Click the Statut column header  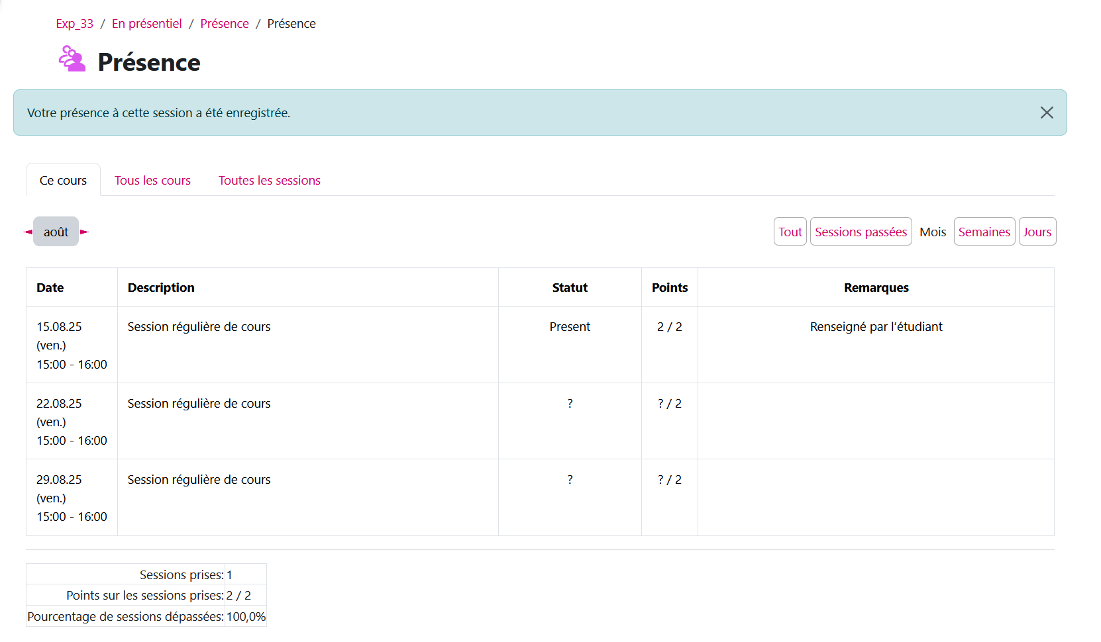pyautogui.click(x=569, y=288)
